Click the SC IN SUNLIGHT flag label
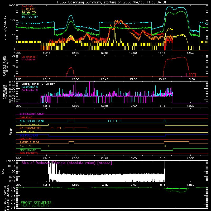Image resolution: width=211 pixels, height=211 pixels. (x=30, y=124)
